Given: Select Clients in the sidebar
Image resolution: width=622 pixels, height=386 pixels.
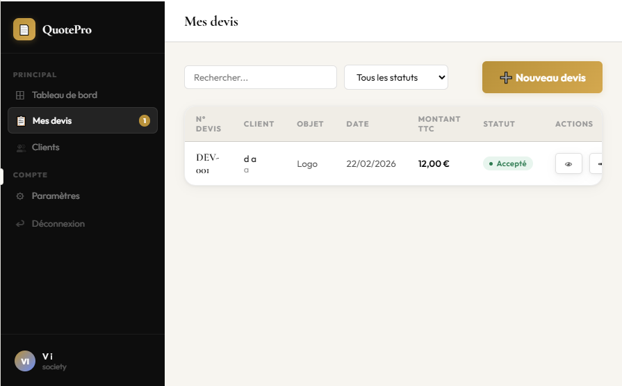Looking at the screenshot, I should tap(46, 147).
